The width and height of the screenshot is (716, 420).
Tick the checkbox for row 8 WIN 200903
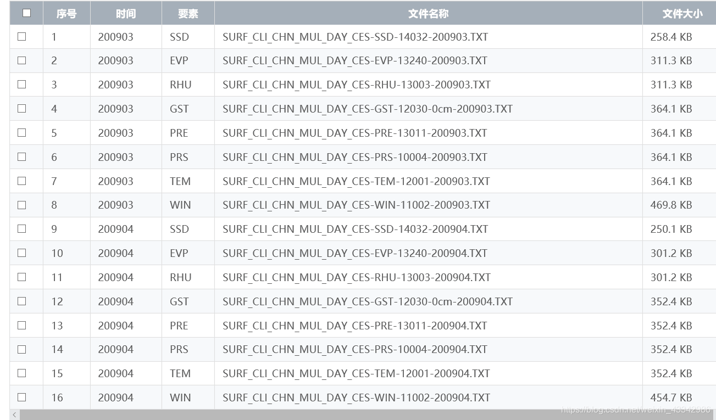[22, 205]
